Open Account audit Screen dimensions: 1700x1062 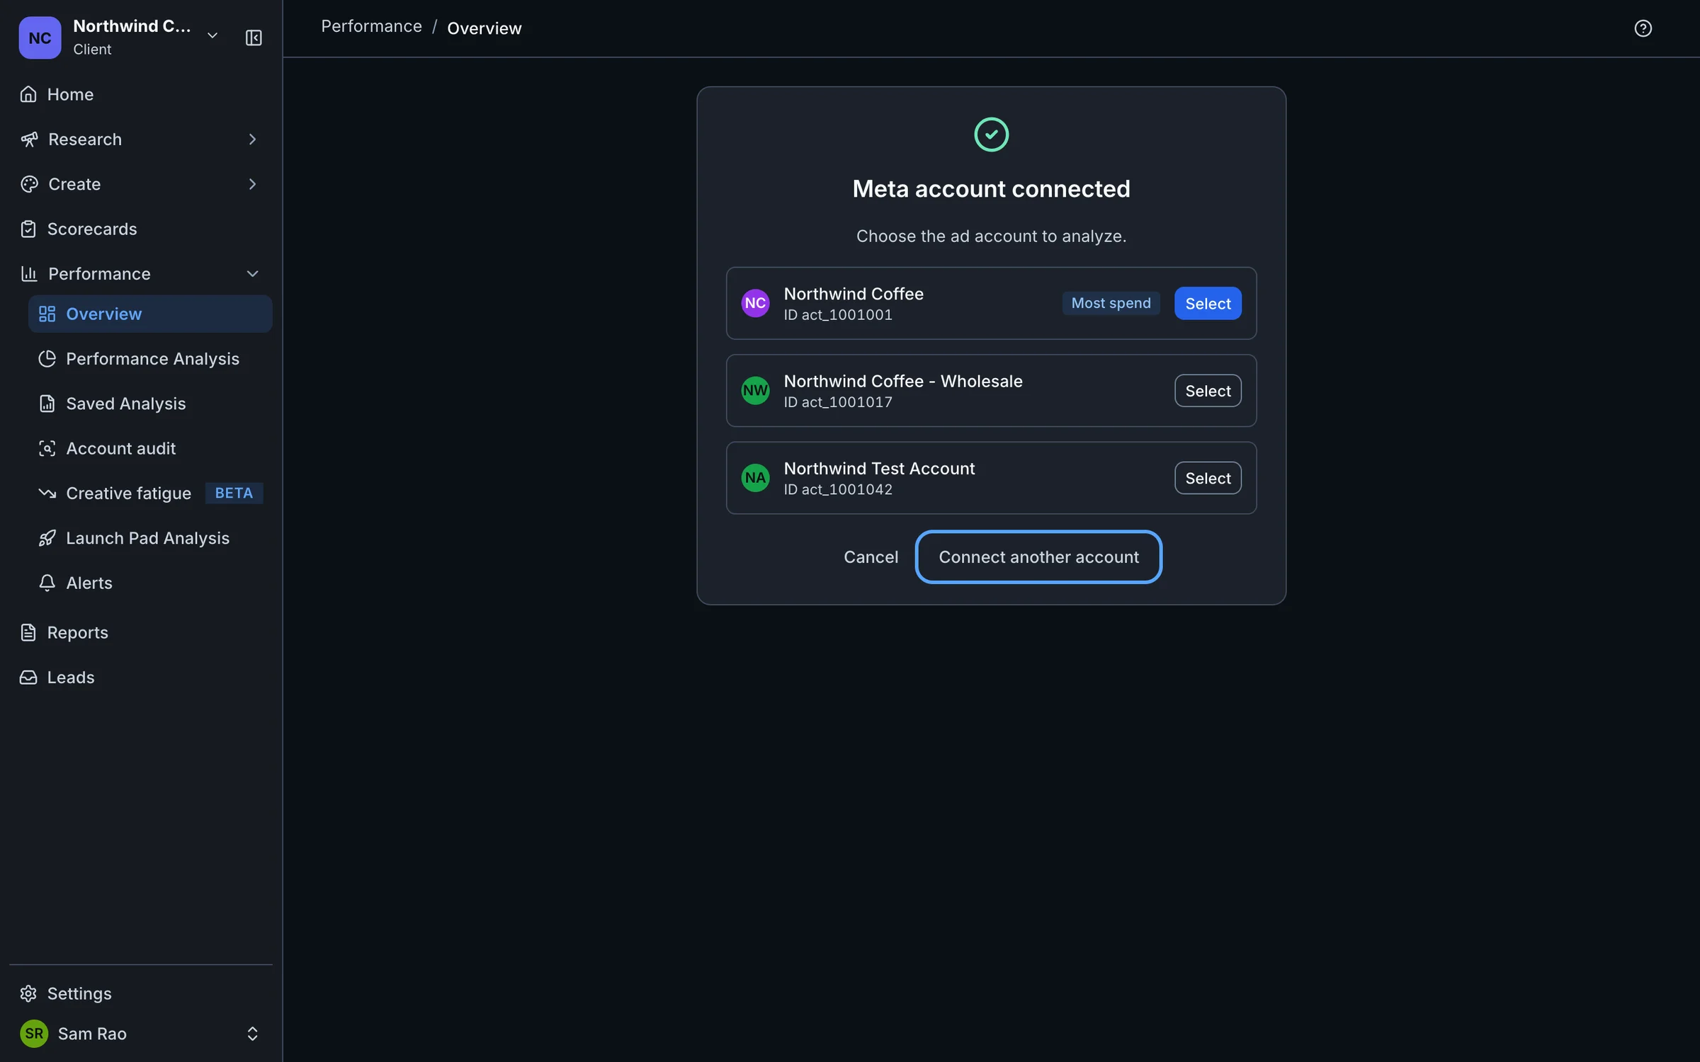pos(150,448)
